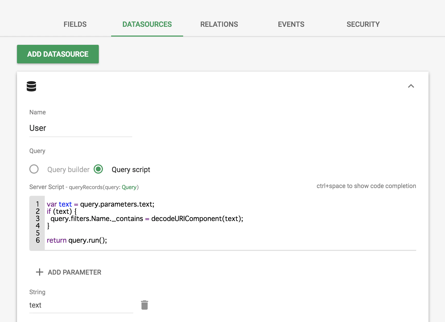The image size is (445, 322).
Task: Open the Query type link
Action: [x=129, y=187]
